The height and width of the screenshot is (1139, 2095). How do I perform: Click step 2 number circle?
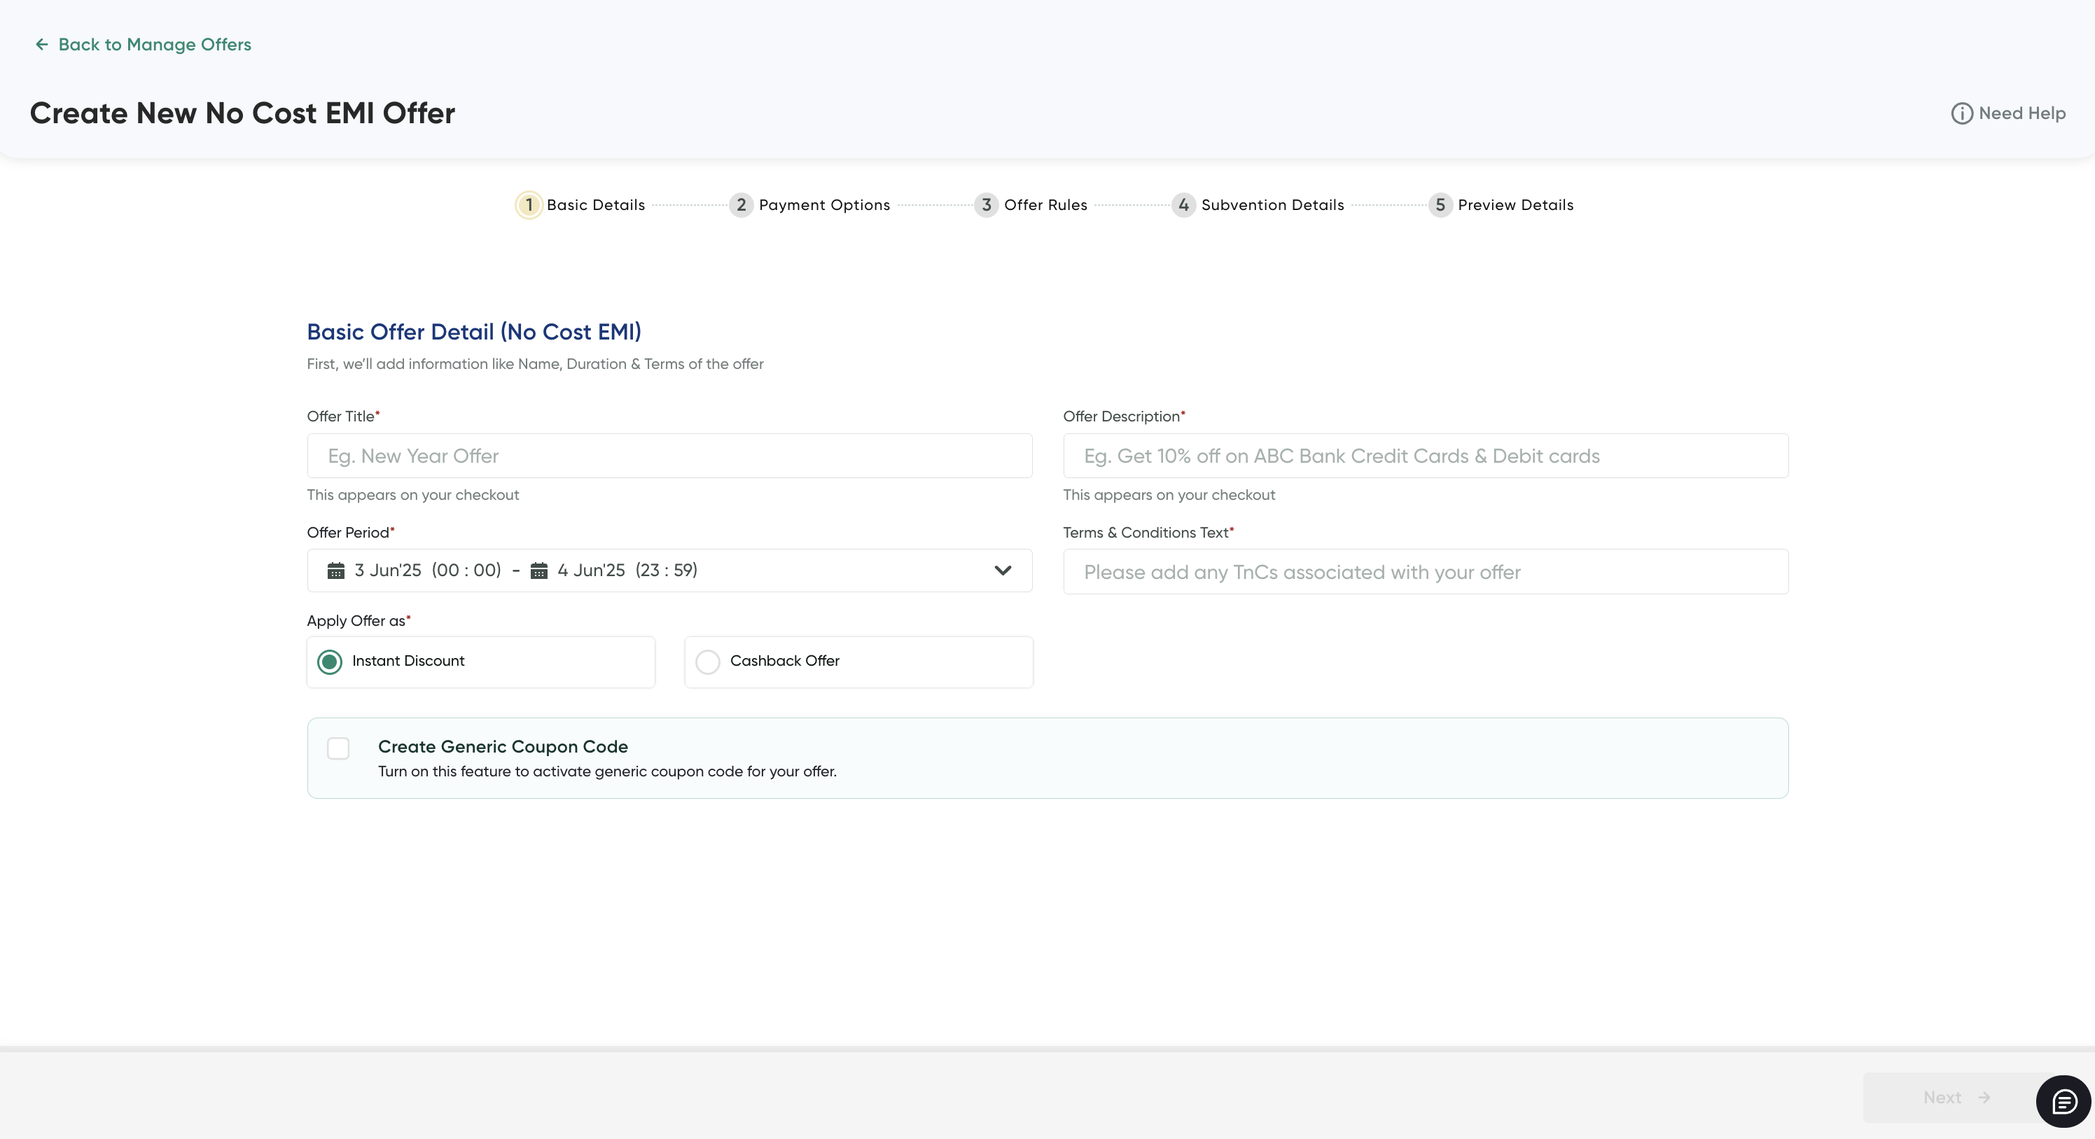[x=741, y=205]
